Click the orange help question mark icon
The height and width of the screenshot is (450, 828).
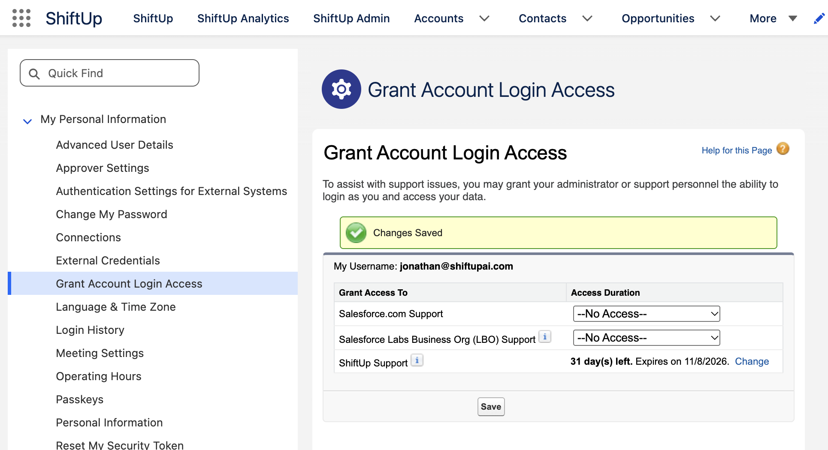coord(783,149)
